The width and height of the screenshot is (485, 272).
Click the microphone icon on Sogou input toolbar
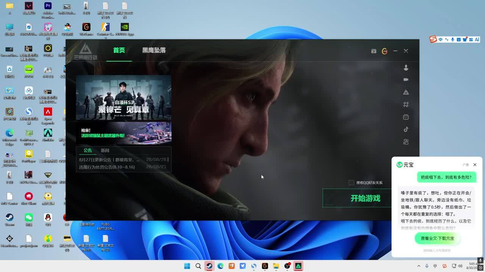(x=452, y=39)
